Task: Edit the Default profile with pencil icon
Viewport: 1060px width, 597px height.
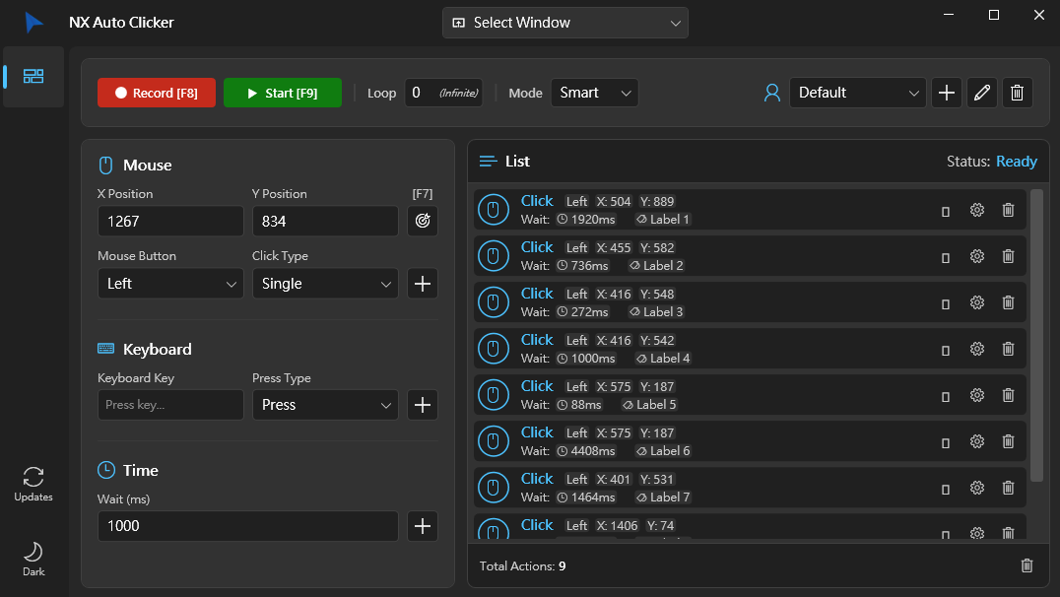Action: [981, 93]
